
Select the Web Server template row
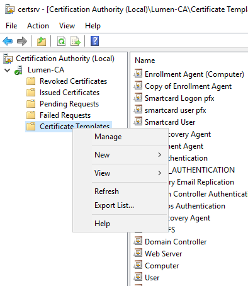click(163, 254)
